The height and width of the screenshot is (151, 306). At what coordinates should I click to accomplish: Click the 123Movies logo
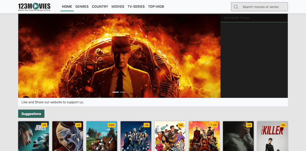(34, 7)
